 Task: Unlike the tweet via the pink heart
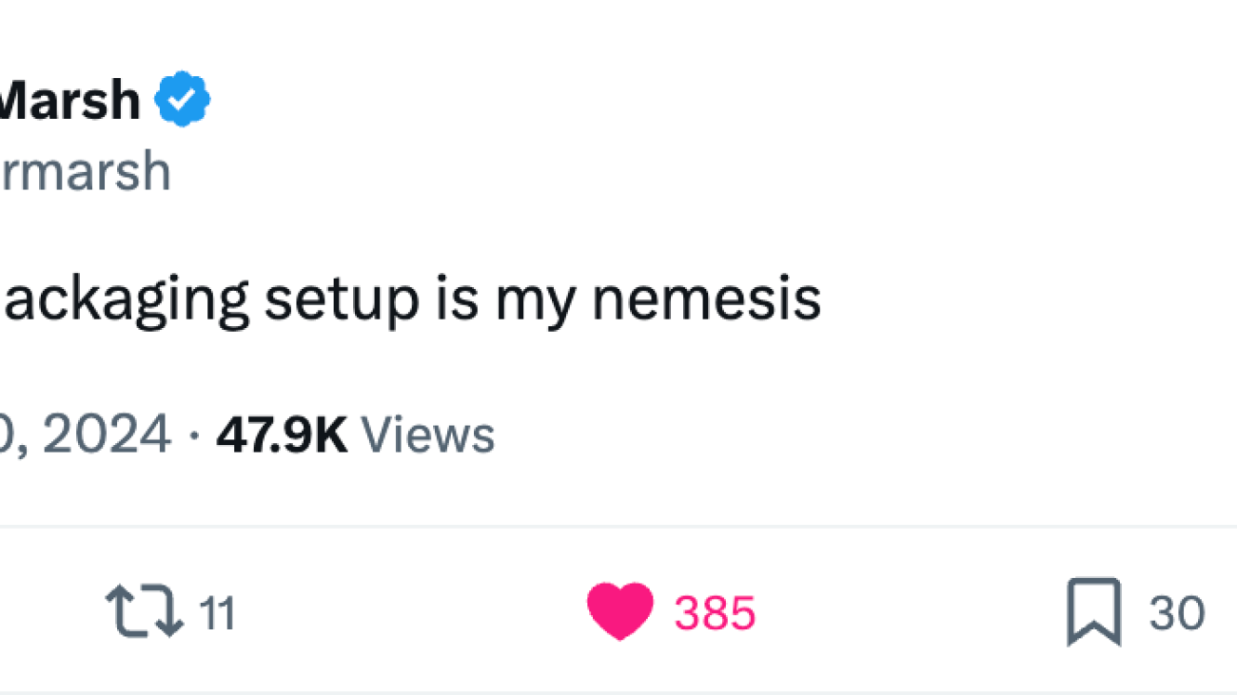[x=620, y=611]
